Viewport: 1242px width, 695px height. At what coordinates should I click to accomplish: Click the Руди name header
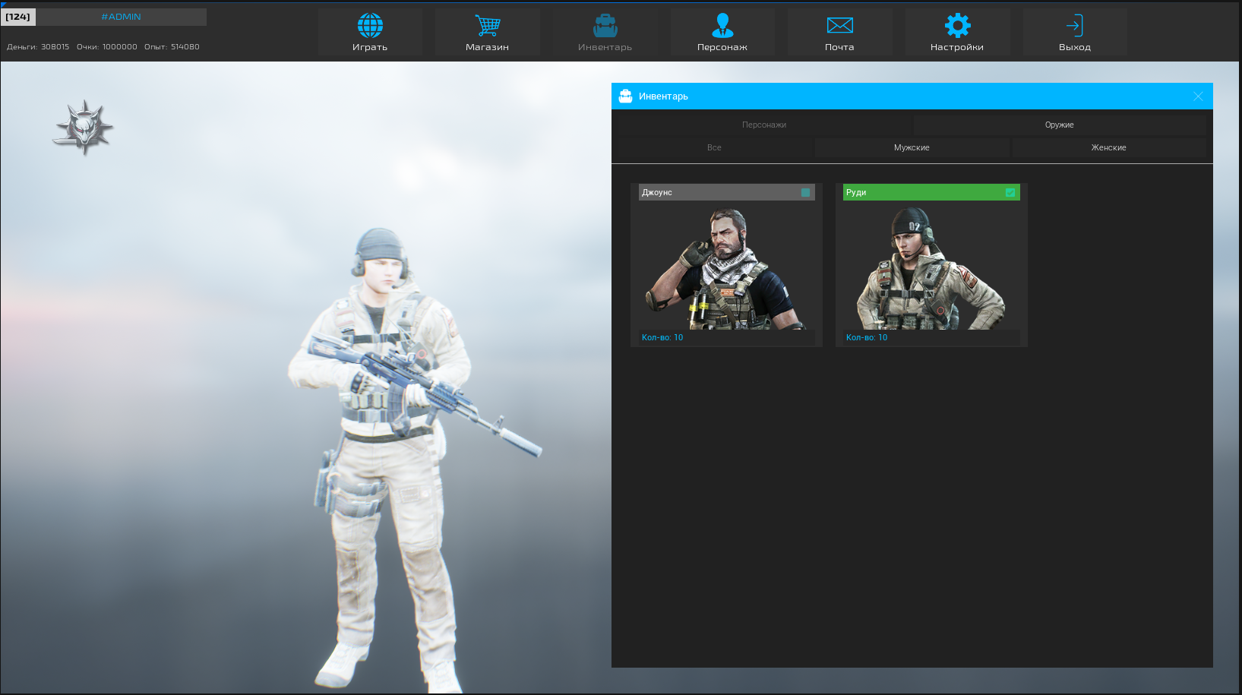(x=931, y=193)
